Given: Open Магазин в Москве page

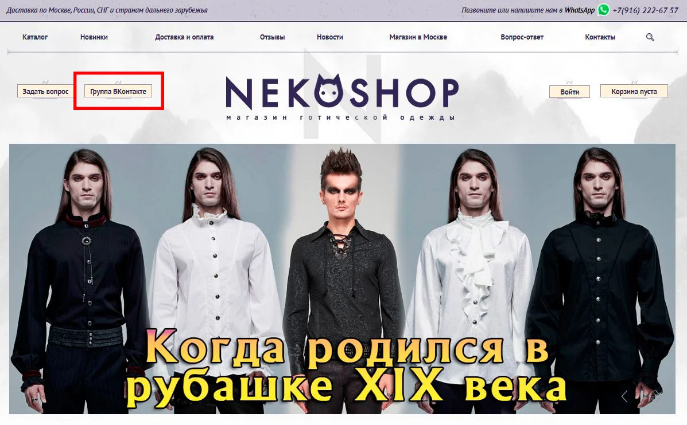Looking at the screenshot, I should (x=418, y=37).
